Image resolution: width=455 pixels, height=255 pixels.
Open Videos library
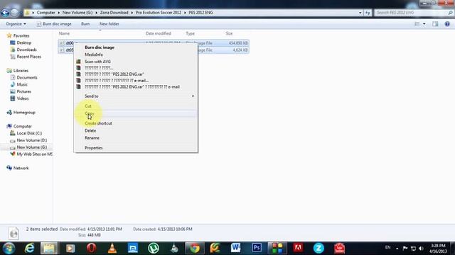click(22, 98)
